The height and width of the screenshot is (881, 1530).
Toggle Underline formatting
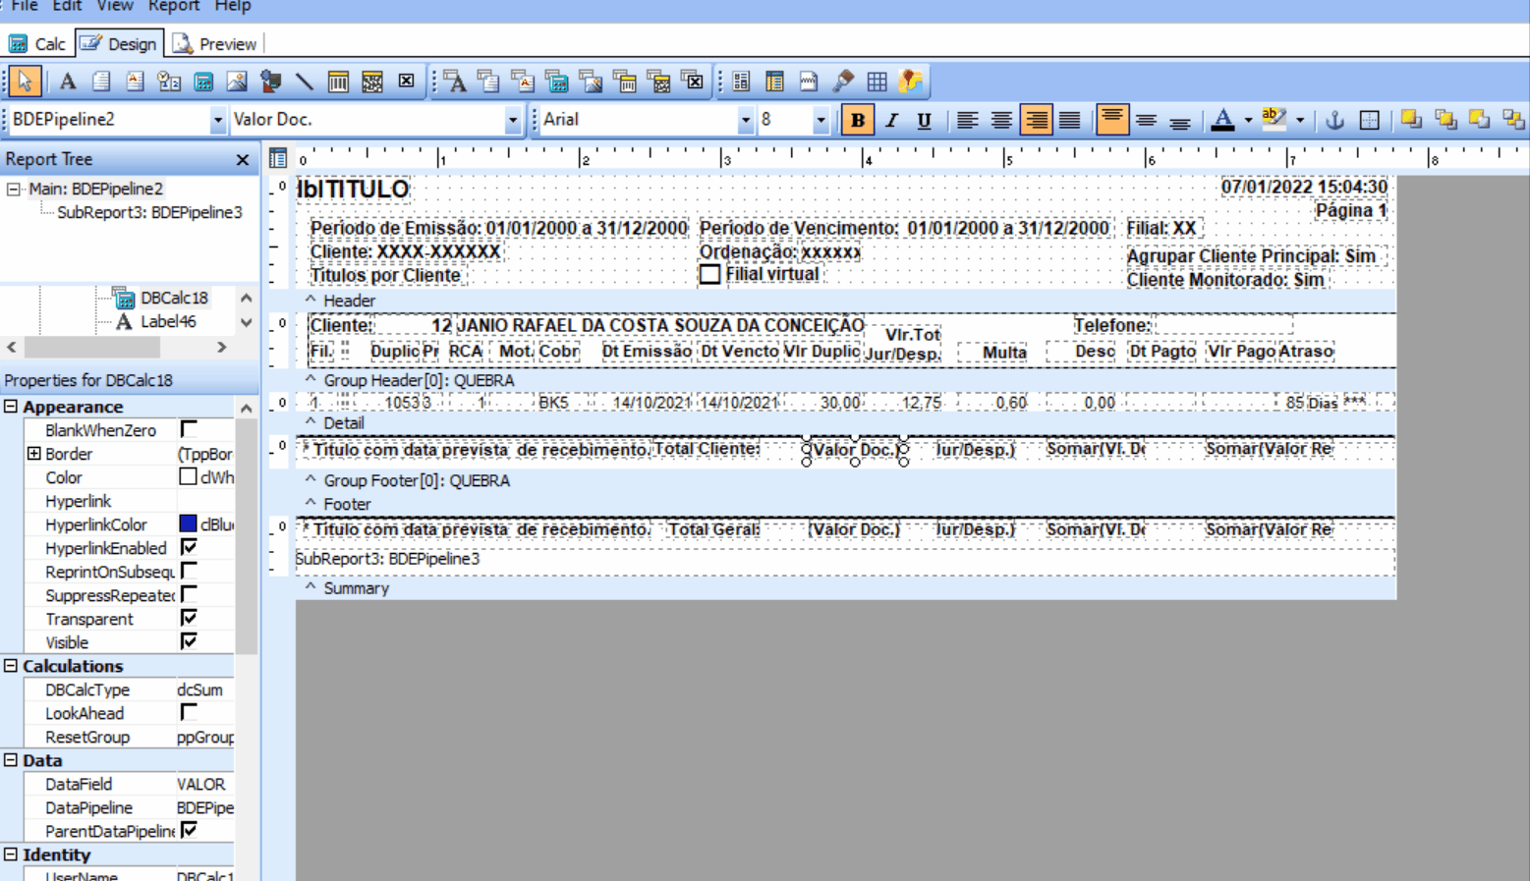[x=924, y=120]
